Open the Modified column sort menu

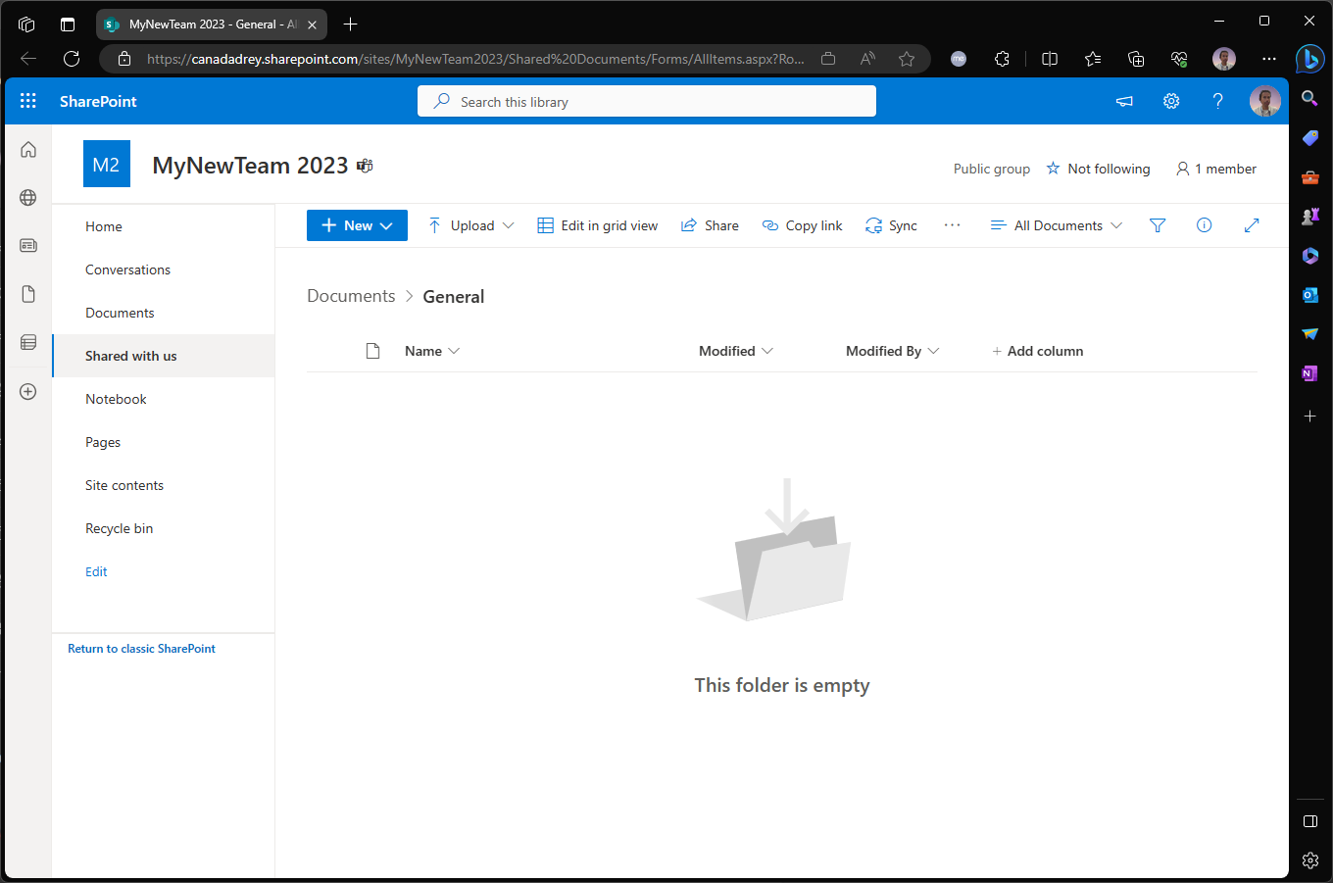(x=736, y=351)
